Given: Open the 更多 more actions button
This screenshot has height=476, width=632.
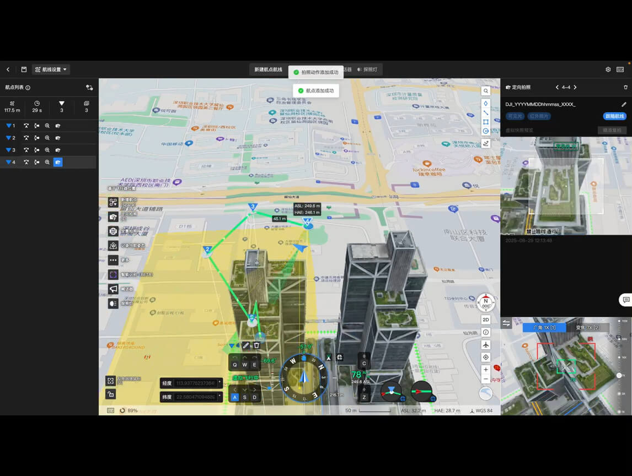Looking at the screenshot, I should click(x=113, y=260).
